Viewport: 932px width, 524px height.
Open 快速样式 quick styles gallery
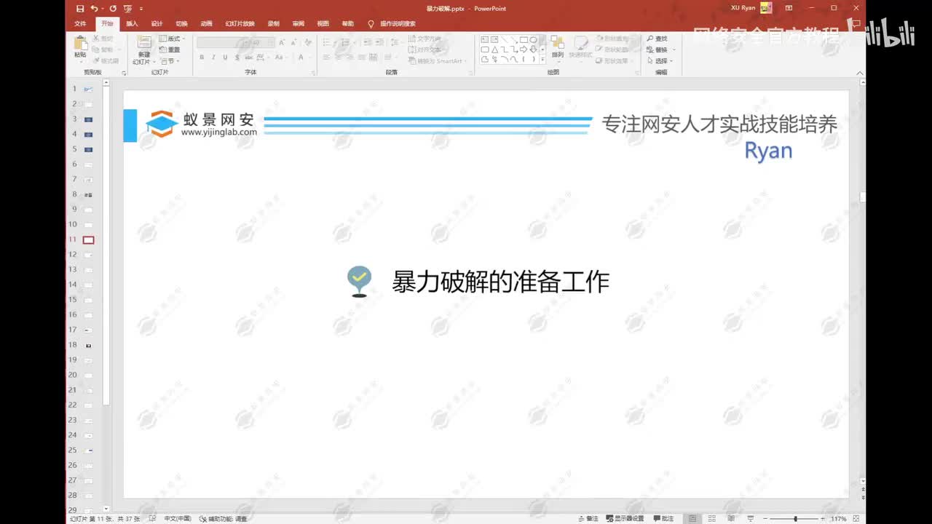point(580,47)
